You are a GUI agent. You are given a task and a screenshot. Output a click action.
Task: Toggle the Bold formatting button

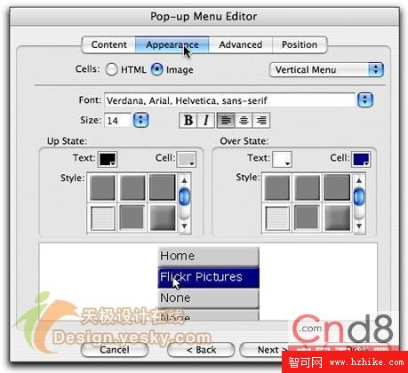click(188, 121)
